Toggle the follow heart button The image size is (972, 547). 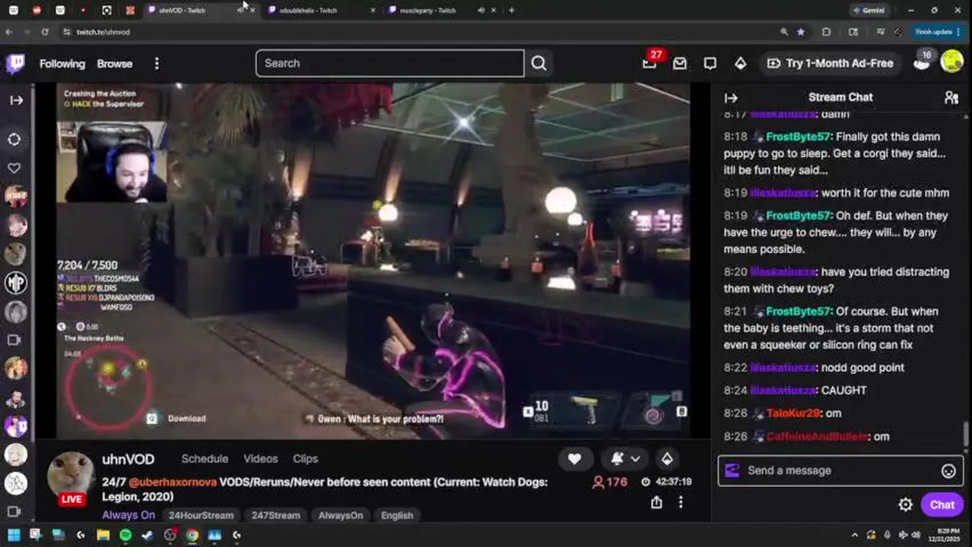(x=574, y=459)
